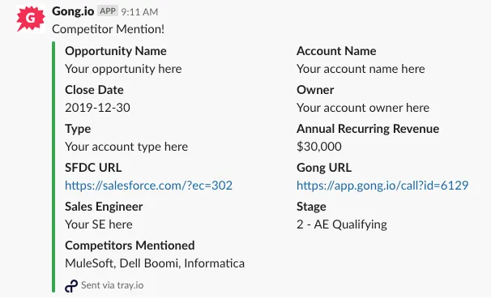Image resolution: width=491 pixels, height=299 pixels.
Task: Click the 'Gong URL' field label
Action: (x=324, y=168)
